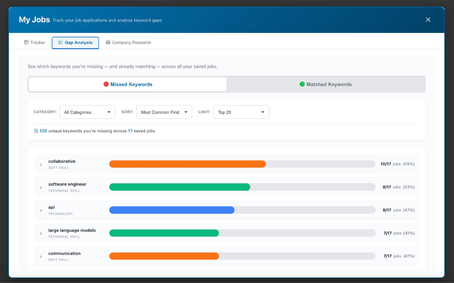Click the Tracker table icon

click(x=26, y=42)
